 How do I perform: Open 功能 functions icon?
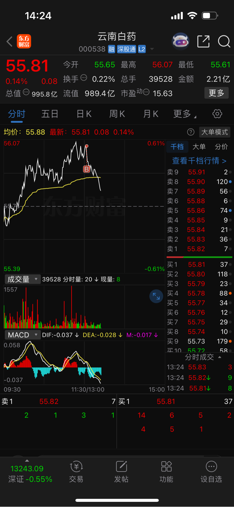166,472
